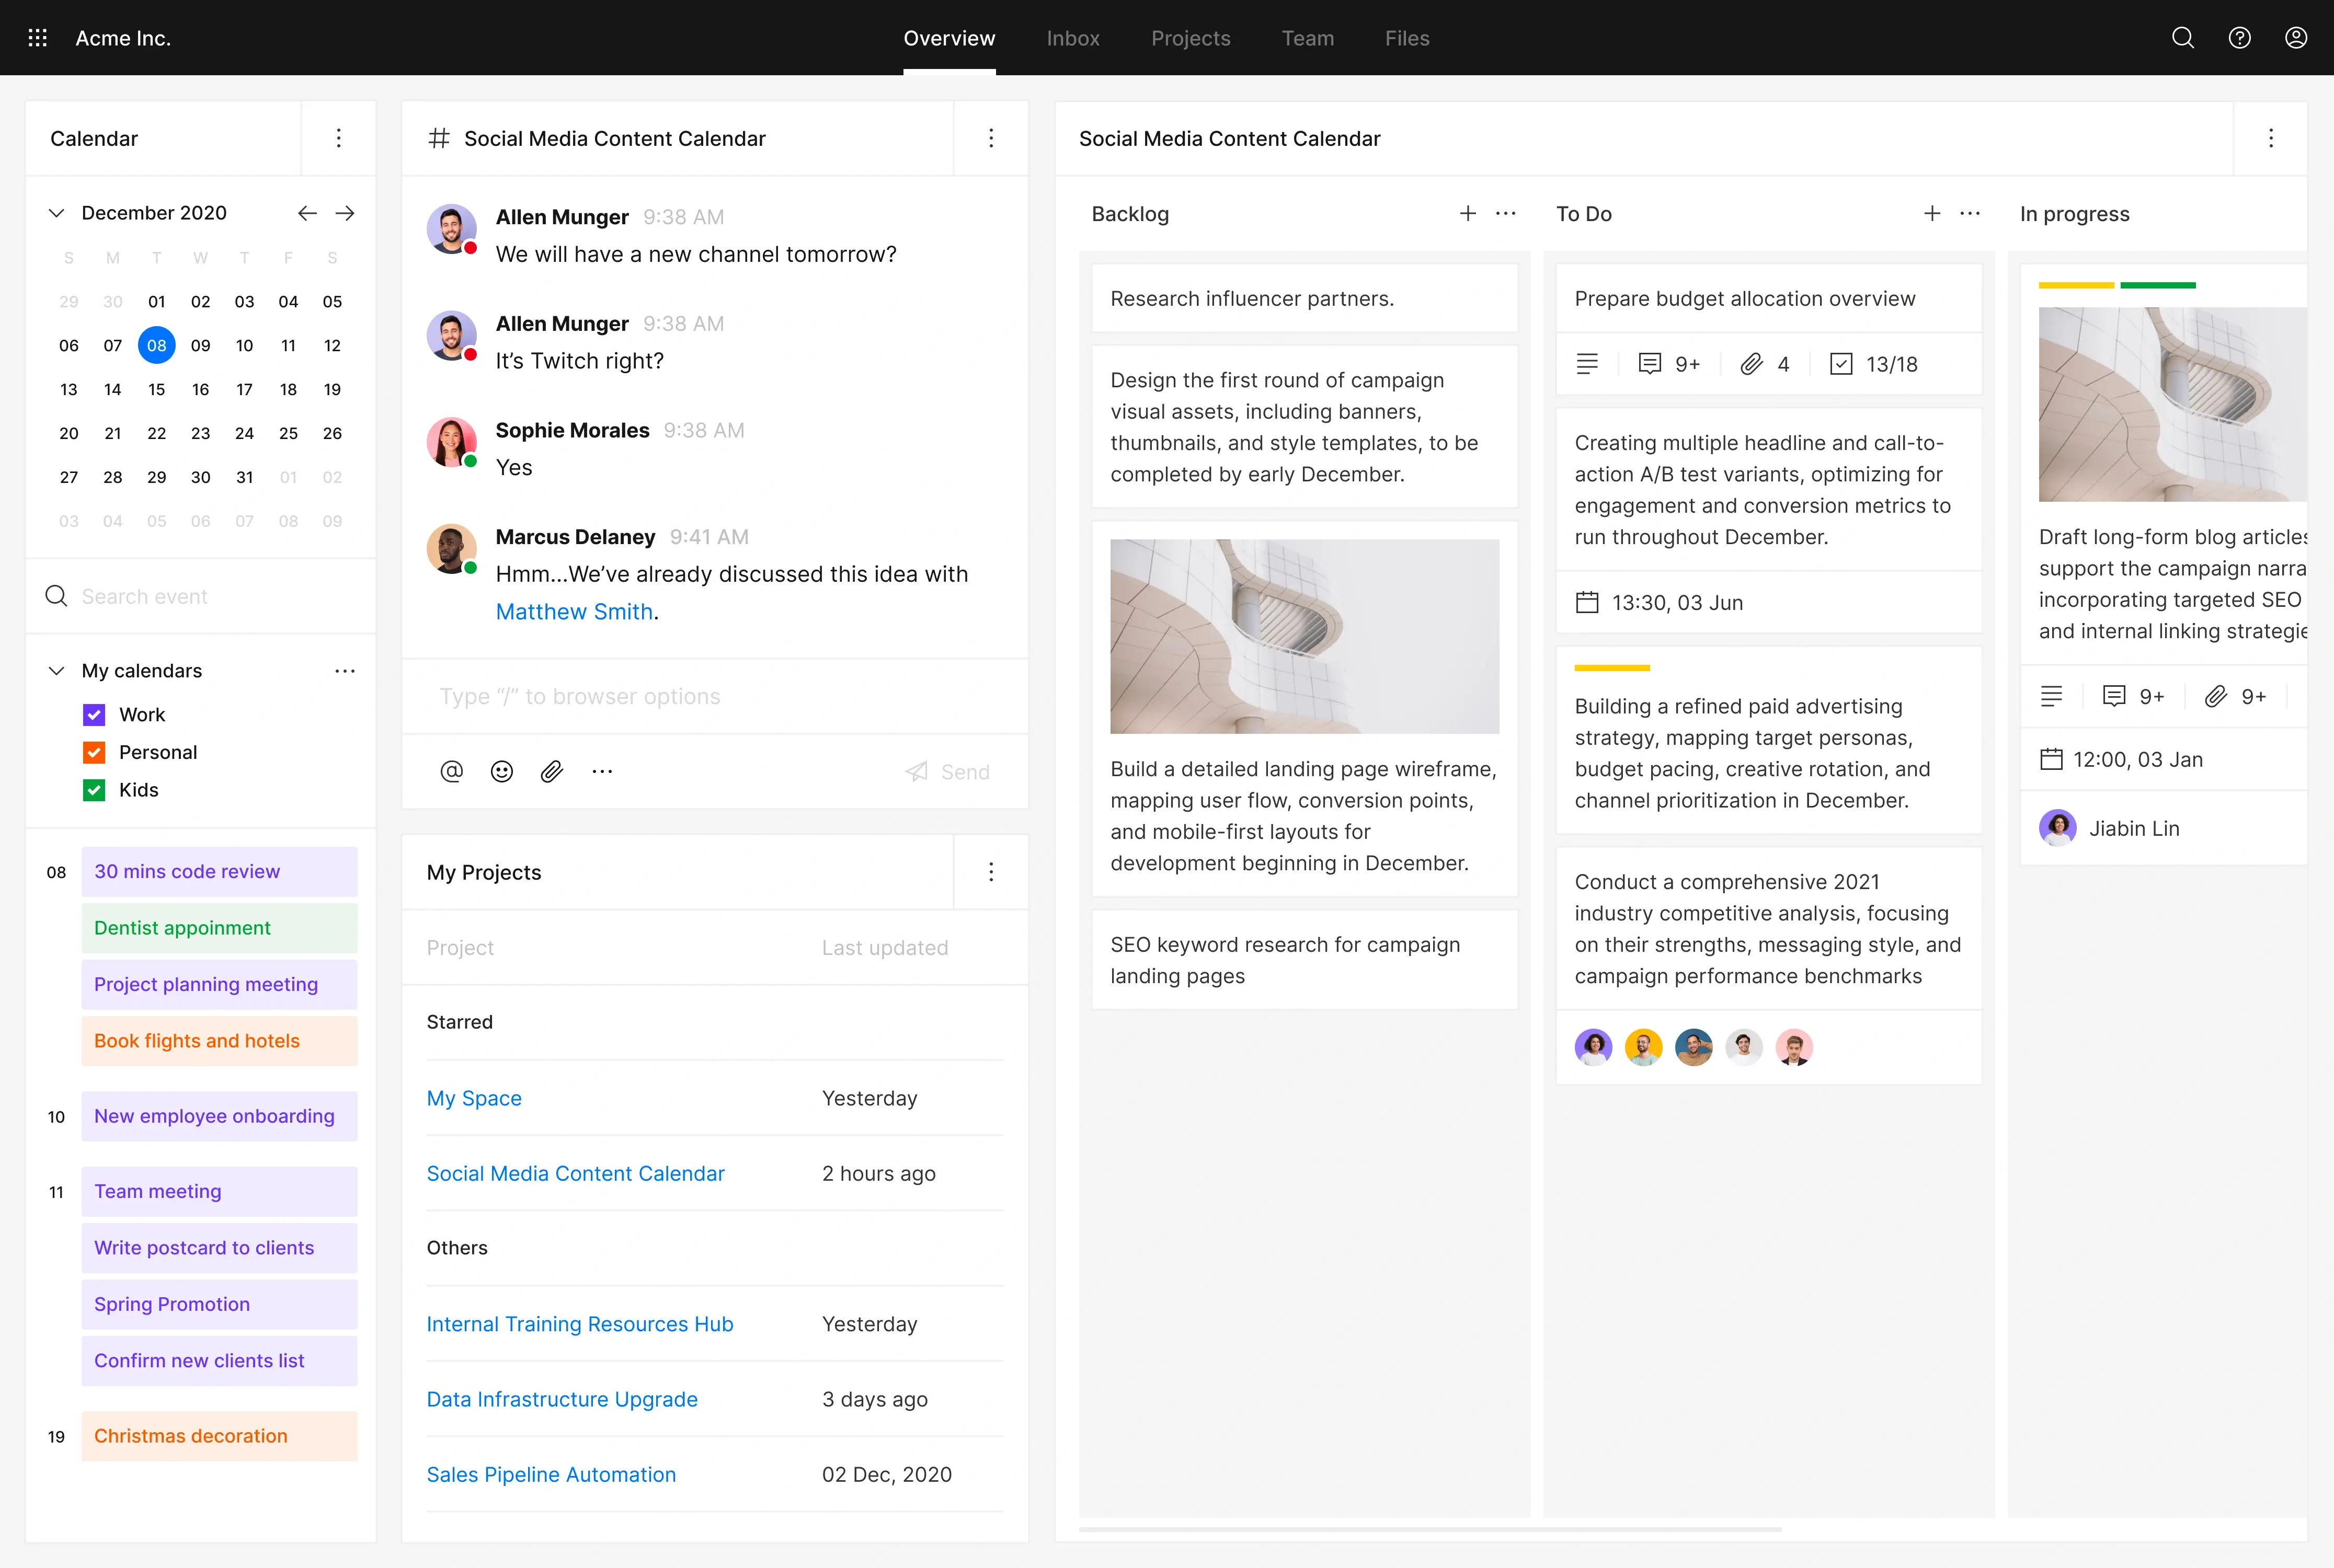Image resolution: width=2334 pixels, height=1568 pixels.
Task: Add a card to Backlog column
Action: click(x=1468, y=213)
